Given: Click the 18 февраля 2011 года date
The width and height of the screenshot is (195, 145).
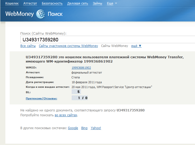Looking at the screenshot, I should click(x=87, y=82).
